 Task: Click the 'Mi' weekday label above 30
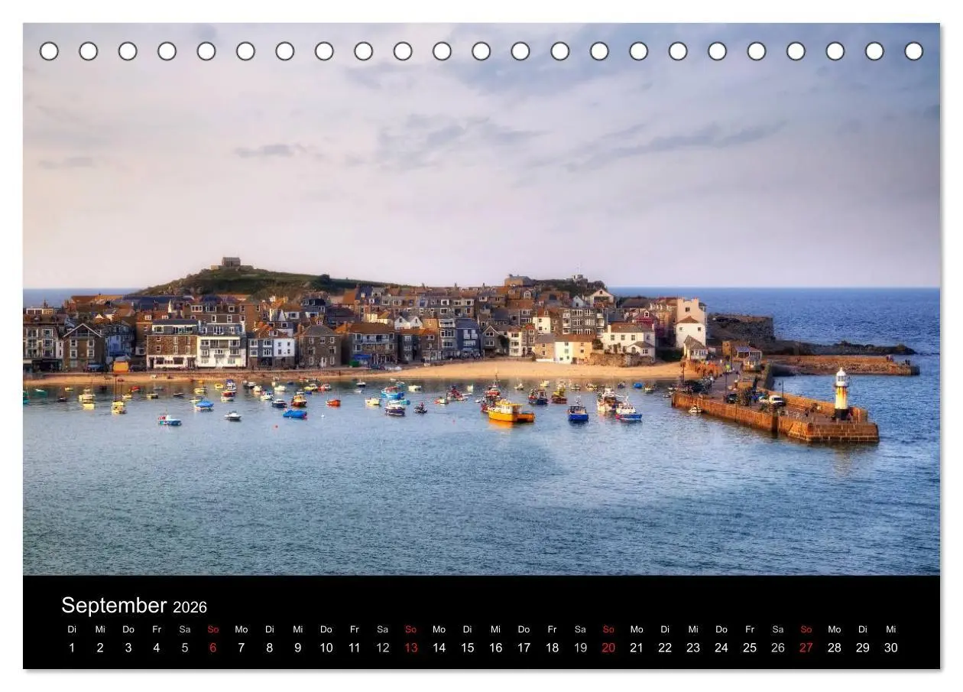coord(891,629)
